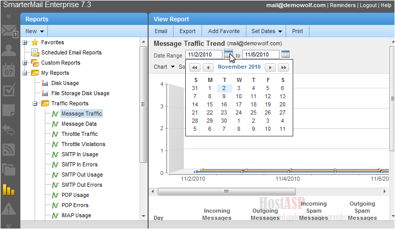395x229 pixels.
Task: Collapse the My Reports tree node
Action: [24, 73]
